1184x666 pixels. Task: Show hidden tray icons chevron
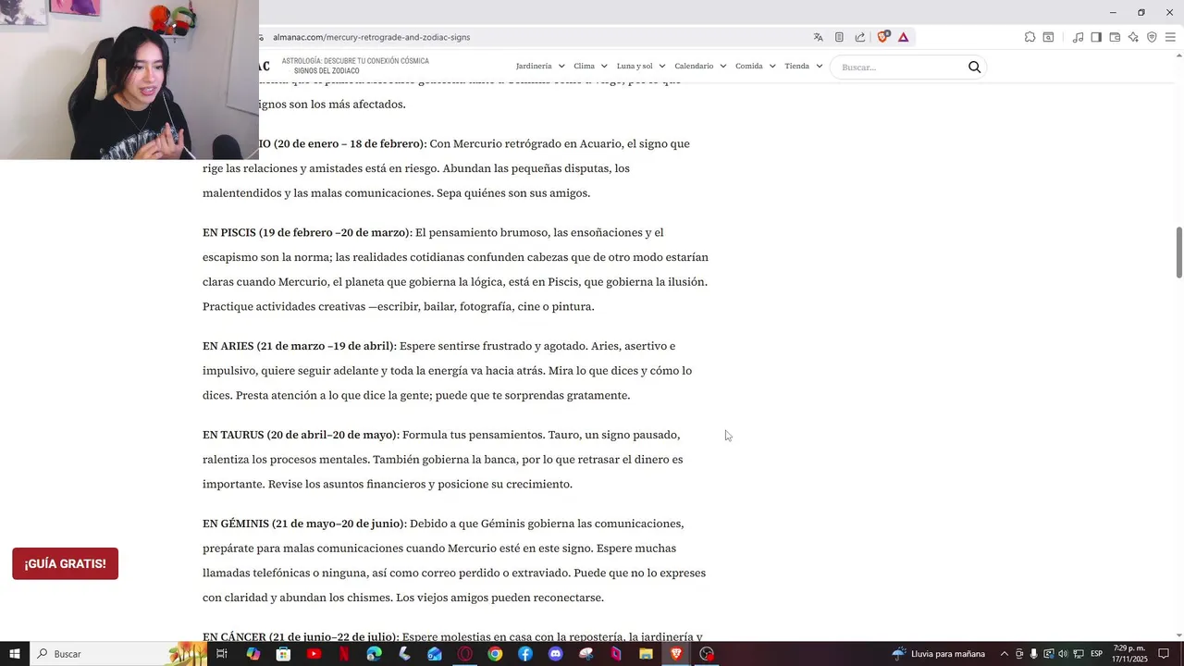tap(1005, 654)
